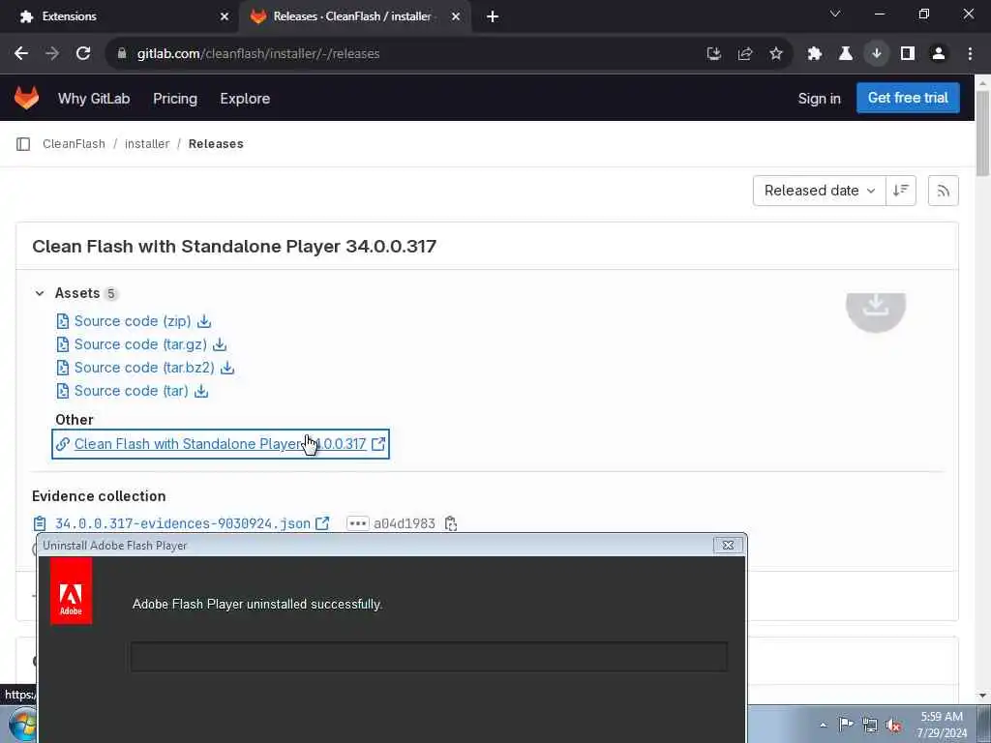Click install app icon in address bar
The image size is (991, 743).
(714, 54)
